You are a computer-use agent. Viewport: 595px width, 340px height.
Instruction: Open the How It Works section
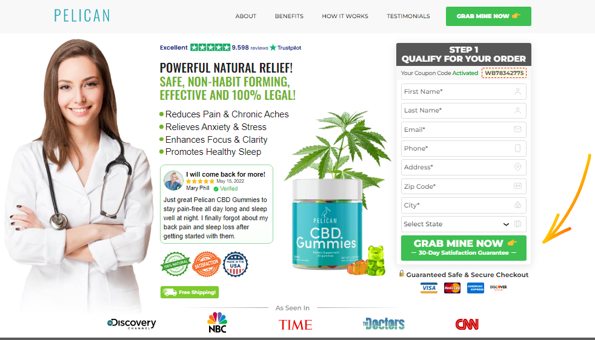click(x=345, y=16)
